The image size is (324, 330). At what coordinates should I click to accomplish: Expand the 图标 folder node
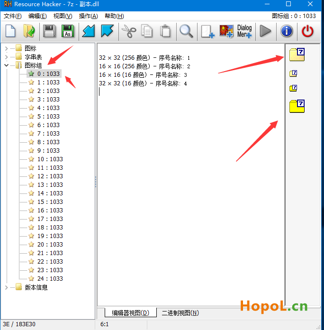pos(6,49)
